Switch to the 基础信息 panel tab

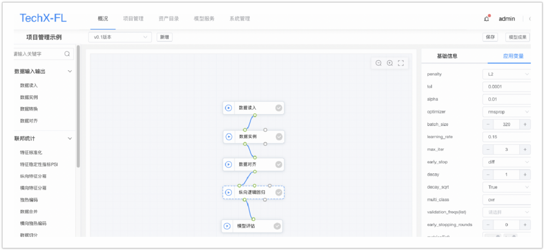[x=447, y=56]
